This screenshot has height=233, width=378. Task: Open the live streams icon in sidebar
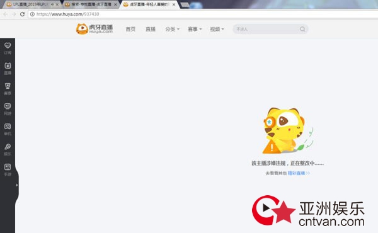[8, 68]
